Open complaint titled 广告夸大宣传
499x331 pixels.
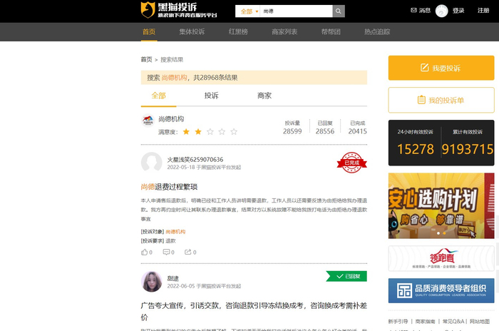pos(254,311)
